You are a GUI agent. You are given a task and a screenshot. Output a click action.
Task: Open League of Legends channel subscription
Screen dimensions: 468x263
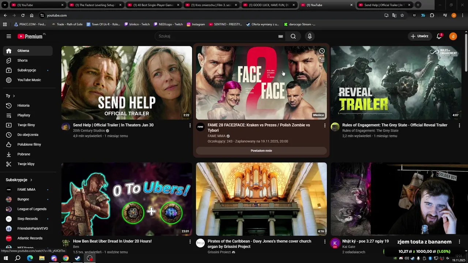(x=28, y=209)
